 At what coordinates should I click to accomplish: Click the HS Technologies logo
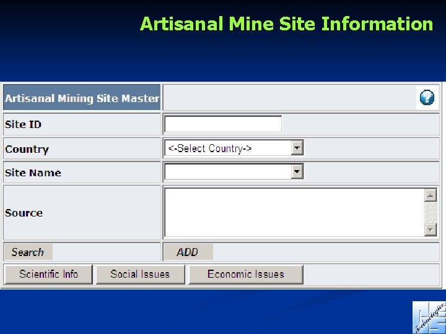(429, 317)
